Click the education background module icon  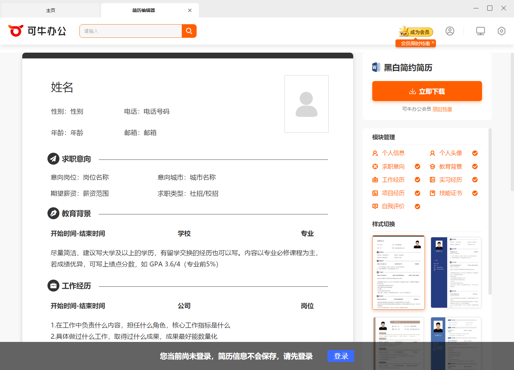pos(432,167)
